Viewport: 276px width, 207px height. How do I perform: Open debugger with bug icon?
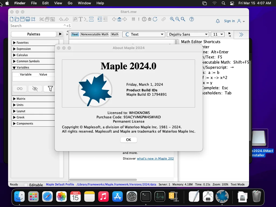(150, 19)
